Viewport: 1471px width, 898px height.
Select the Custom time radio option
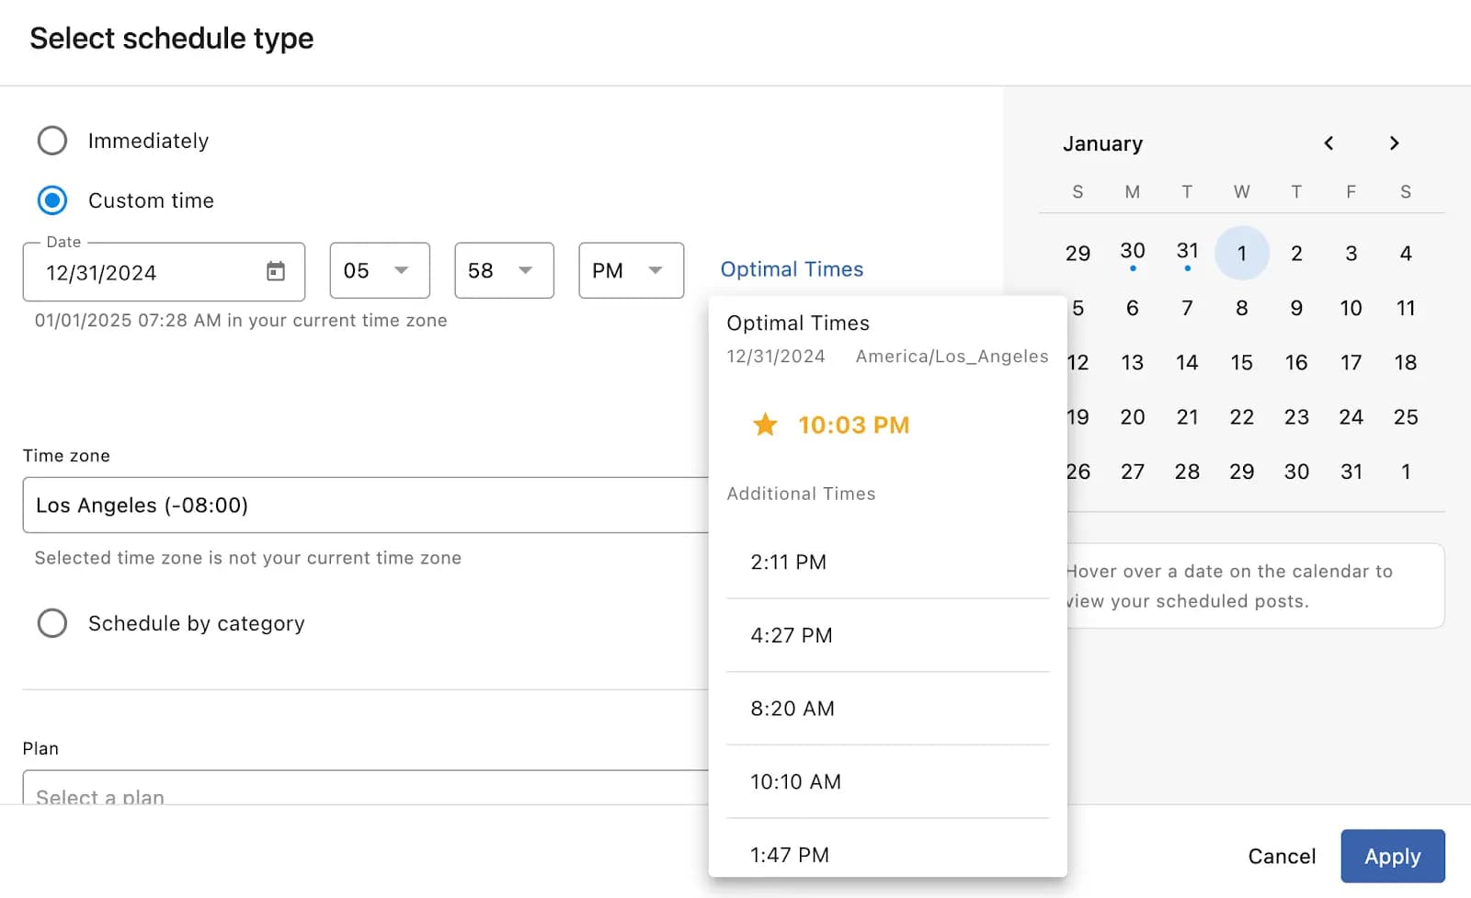pyautogui.click(x=52, y=200)
